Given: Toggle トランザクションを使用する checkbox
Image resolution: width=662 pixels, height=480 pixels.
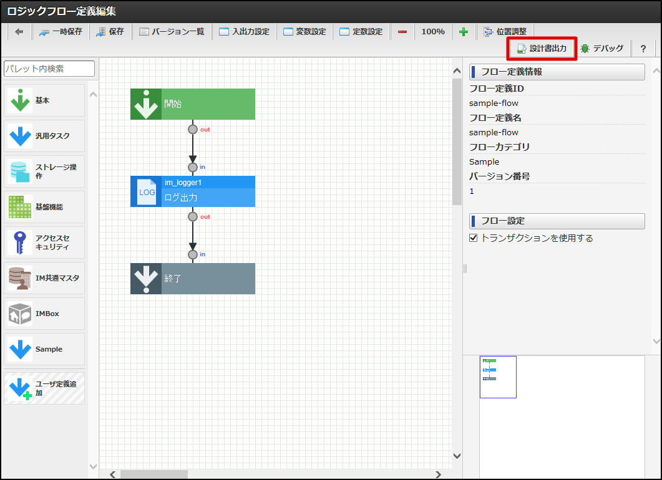Looking at the screenshot, I should (x=474, y=238).
